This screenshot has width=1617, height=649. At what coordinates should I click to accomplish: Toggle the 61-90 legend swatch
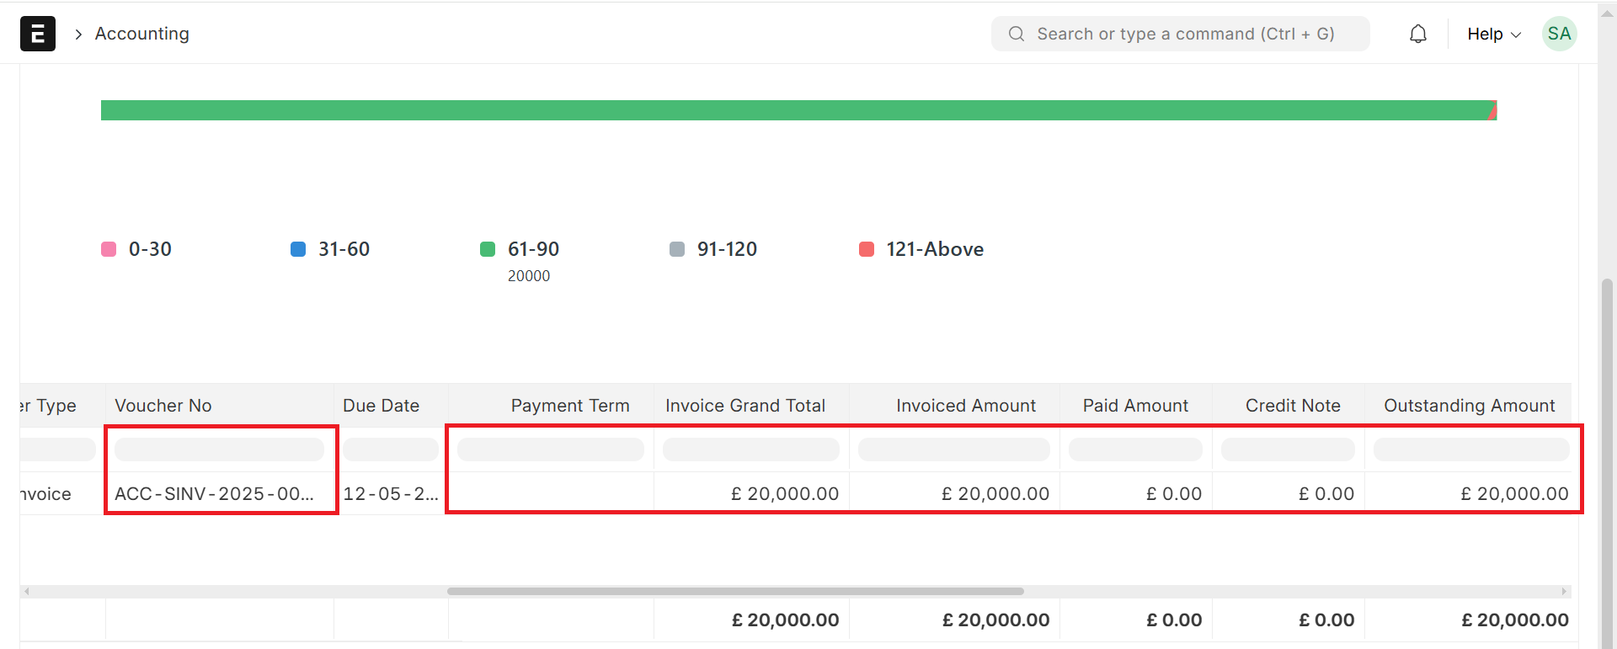click(x=488, y=249)
